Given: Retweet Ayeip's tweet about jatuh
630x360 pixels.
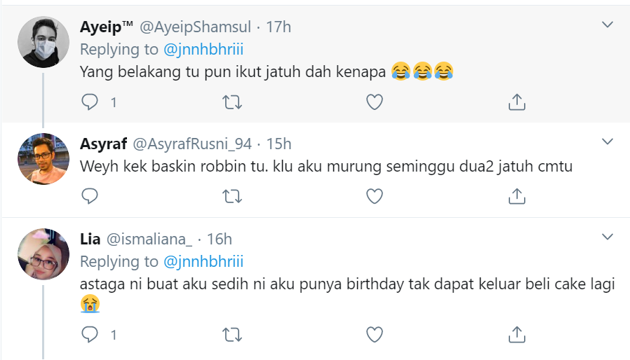Looking at the screenshot, I should pyautogui.click(x=232, y=102).
